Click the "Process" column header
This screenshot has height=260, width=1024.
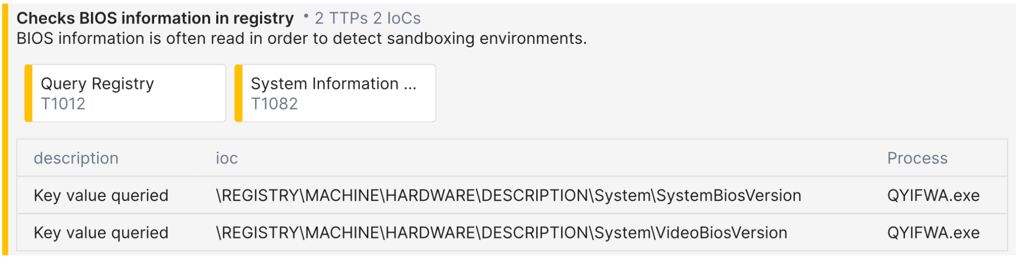[917, 158]
